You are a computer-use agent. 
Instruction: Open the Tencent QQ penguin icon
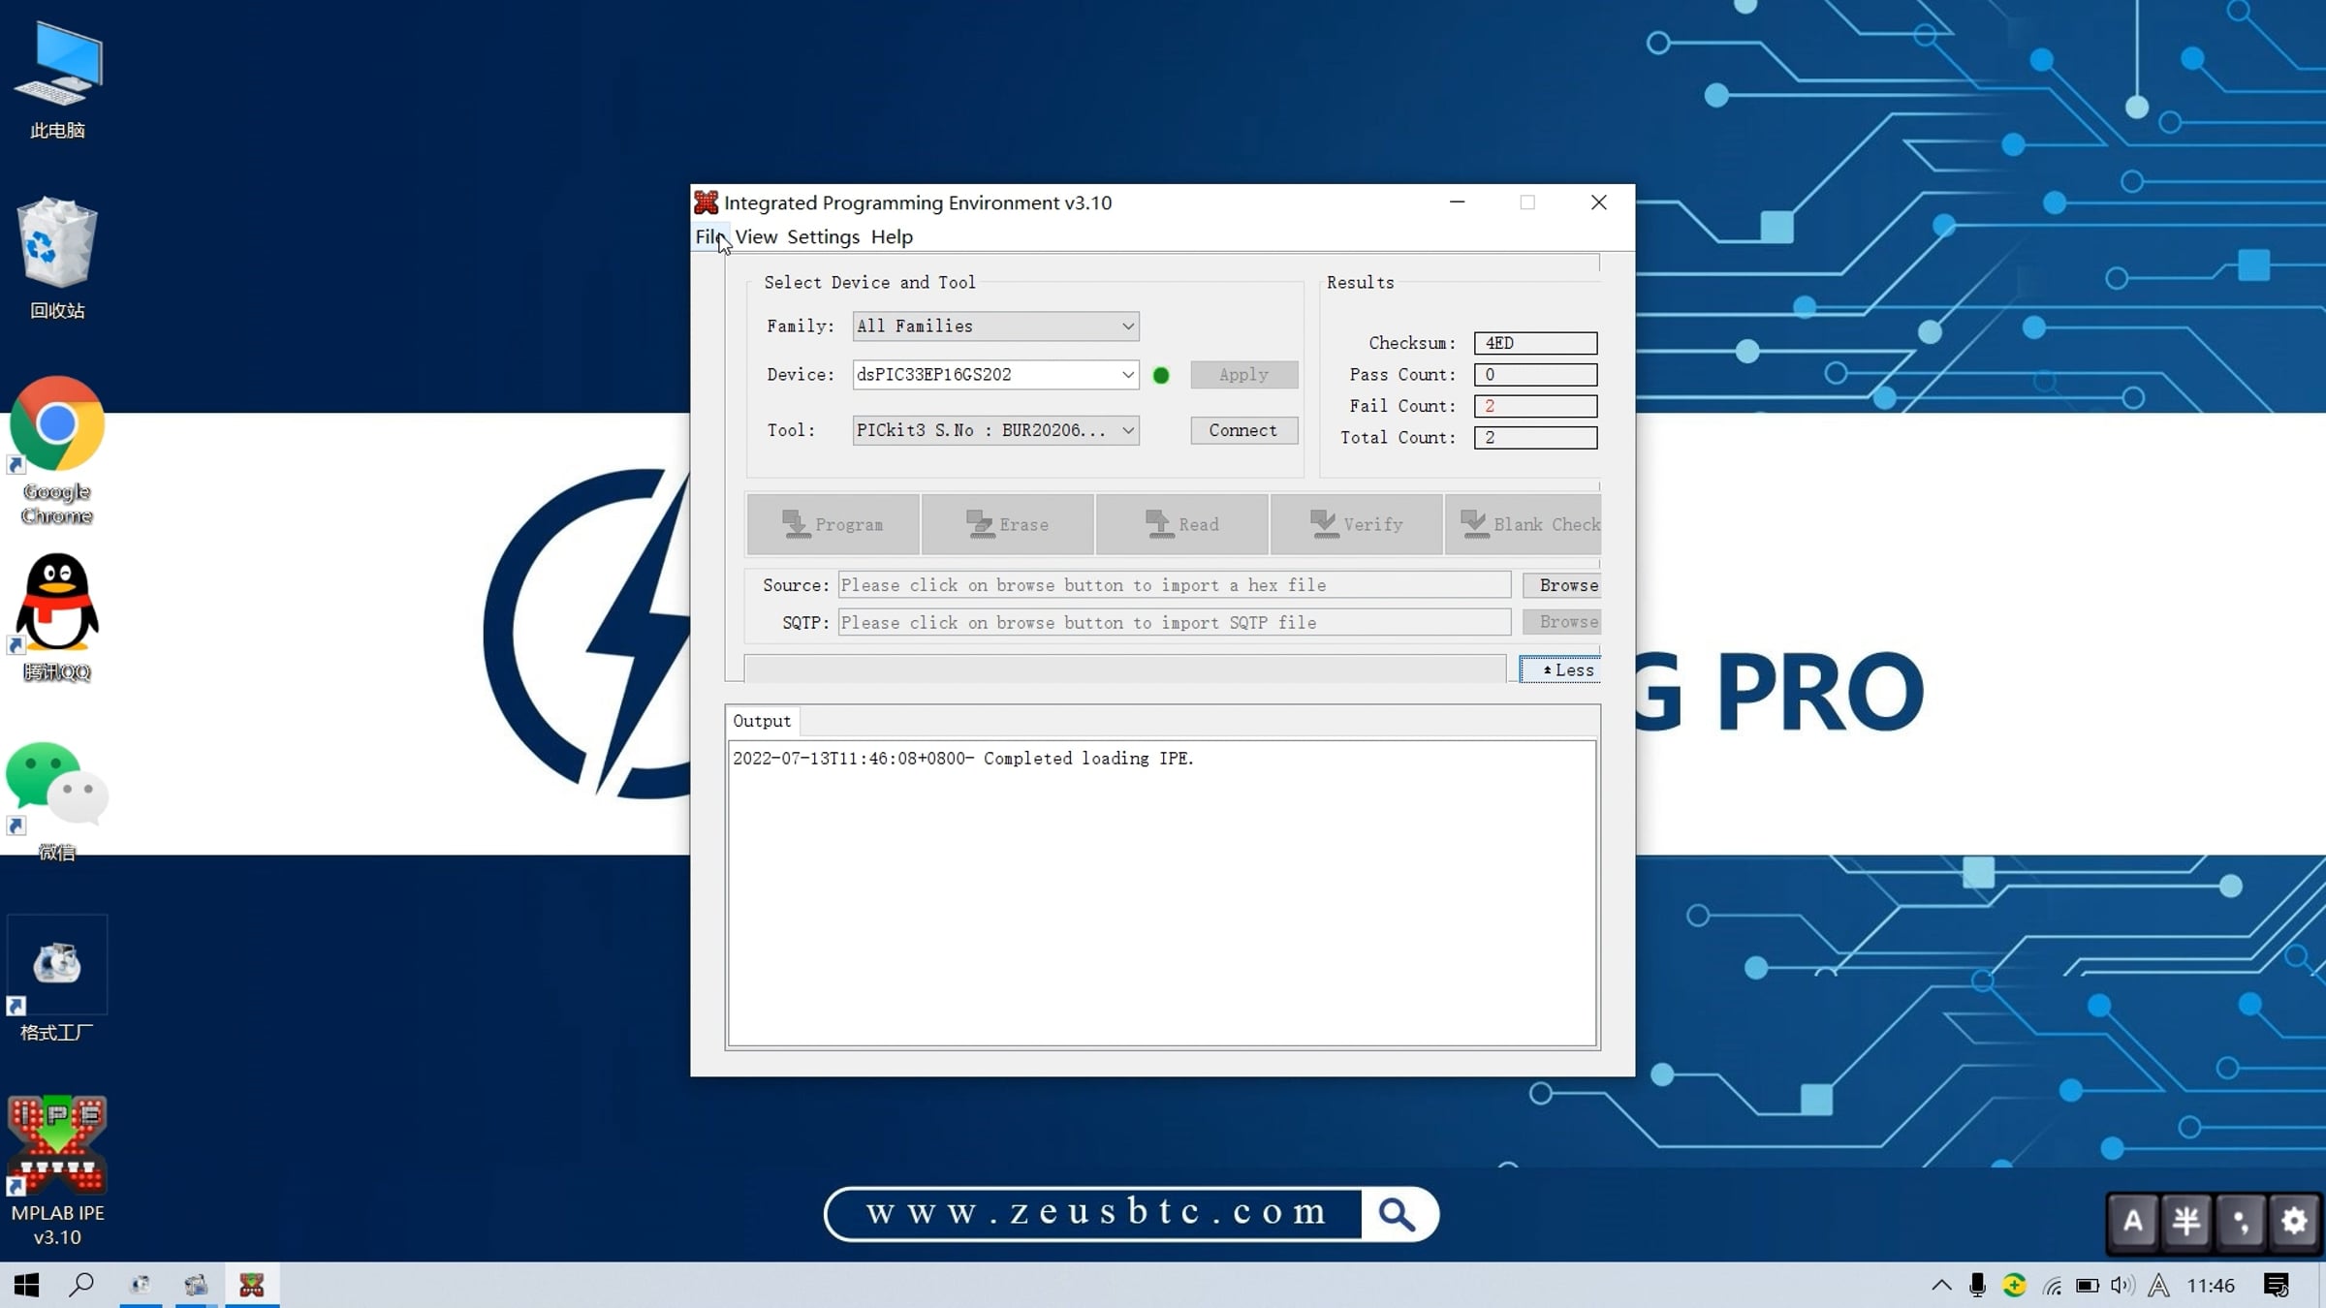(57, 603)
